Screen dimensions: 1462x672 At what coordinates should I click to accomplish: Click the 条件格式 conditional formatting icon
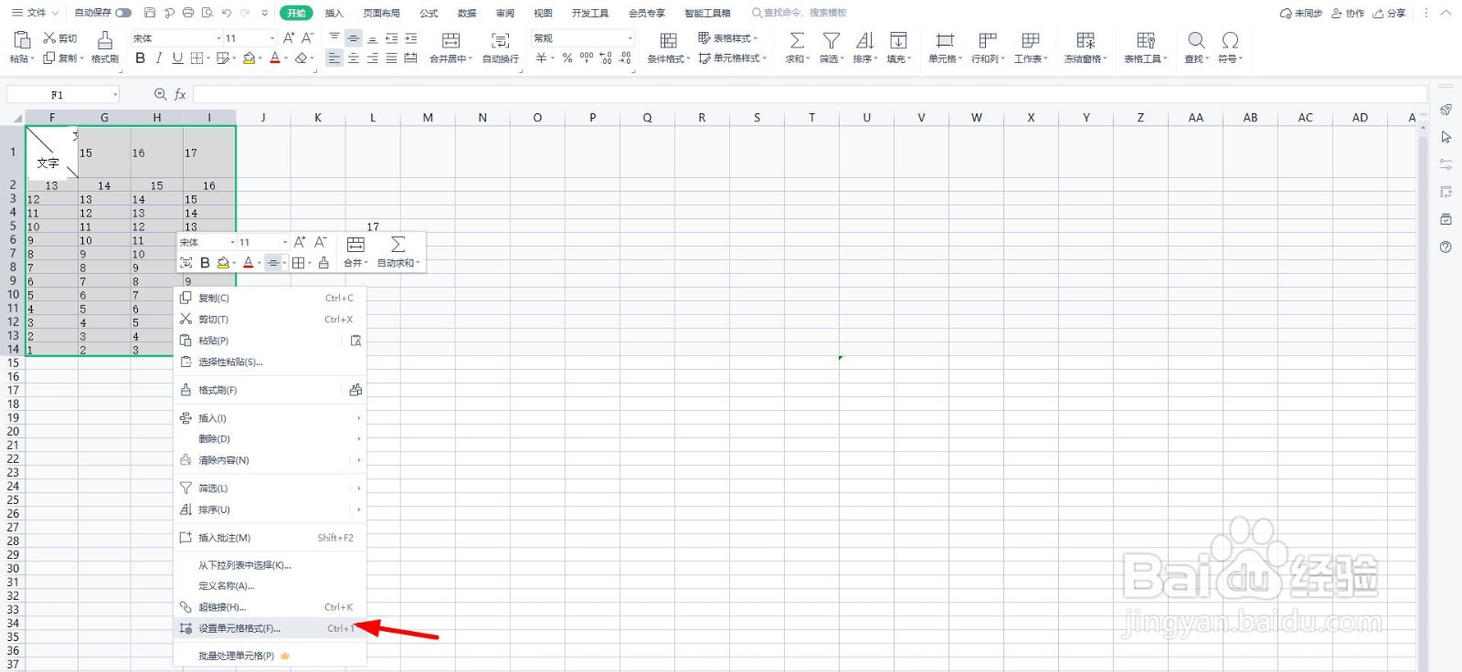point(669,40)
